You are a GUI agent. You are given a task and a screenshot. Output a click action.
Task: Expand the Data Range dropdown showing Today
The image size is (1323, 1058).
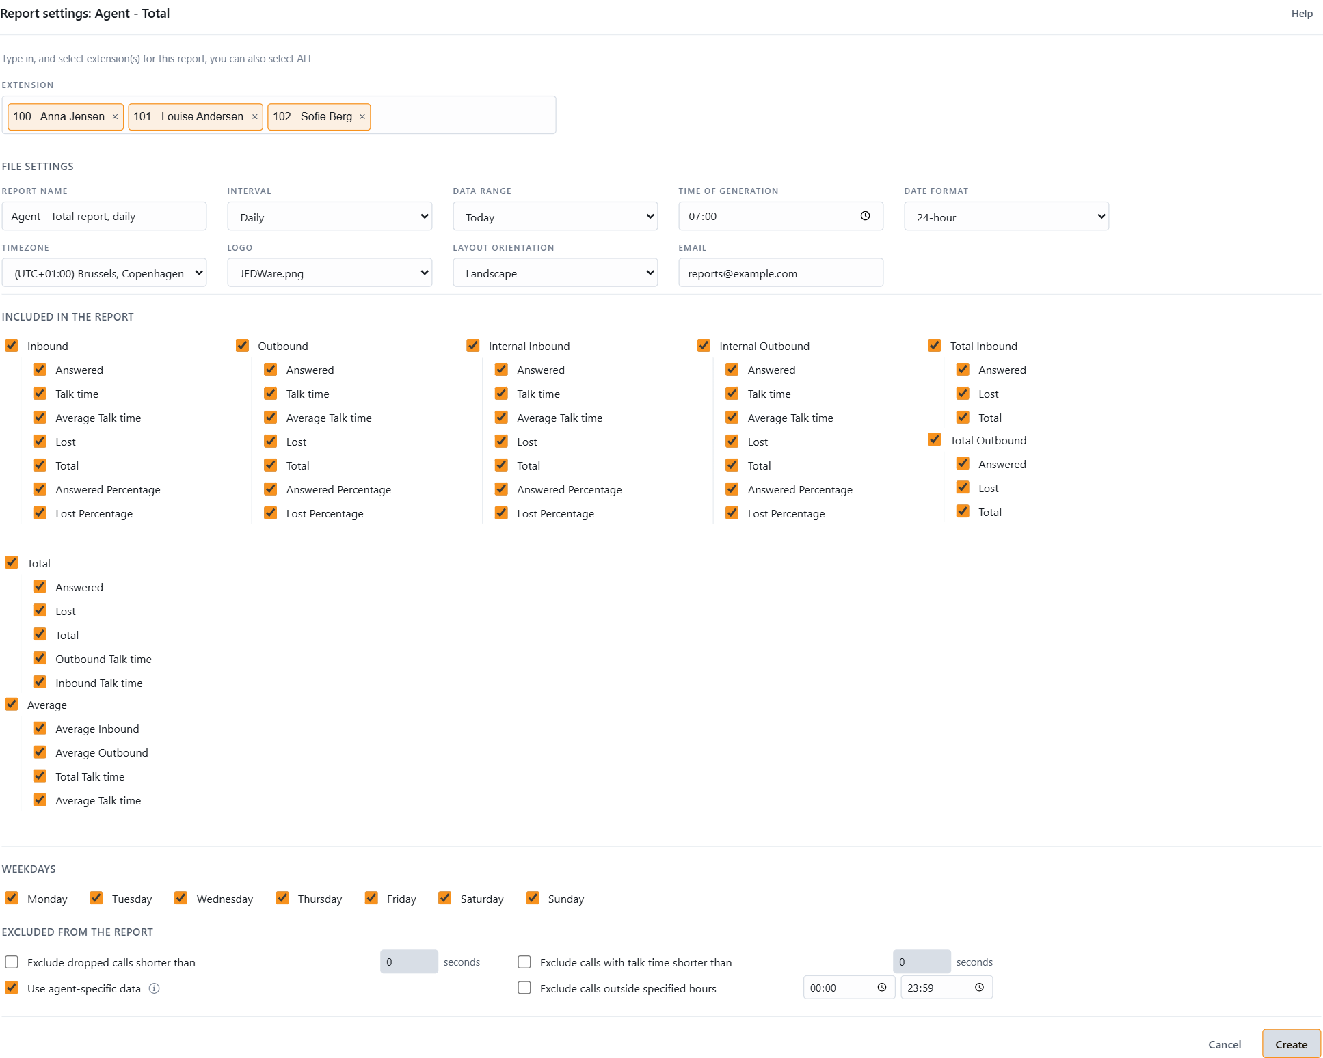(x=555, y=217)
